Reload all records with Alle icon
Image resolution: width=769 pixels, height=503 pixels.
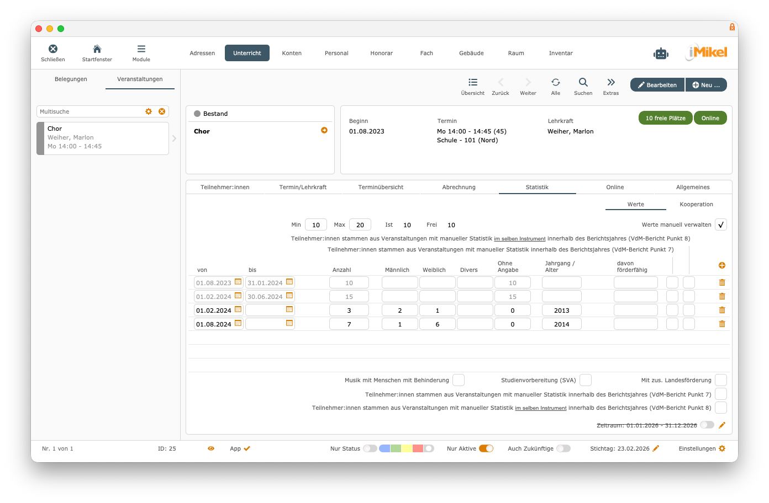[x=555, y=83]
